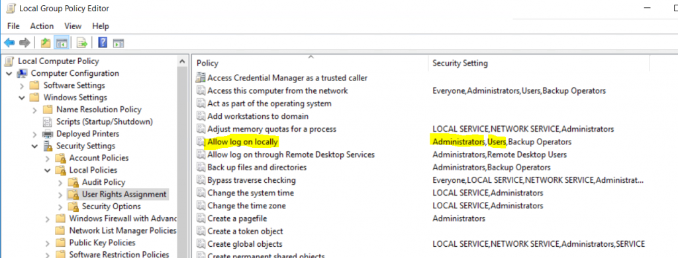Screen dimensions: 678x258
Task: Select policy Adjust memory quotas for a process
Action: coord(271,129)
